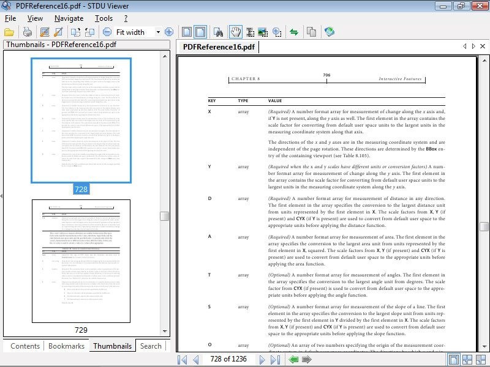The width and height of the screenshot is (490, 367).
Task: Click the page number field 728 of 1236
Action: pyautogui.click(x=228, y=360)
